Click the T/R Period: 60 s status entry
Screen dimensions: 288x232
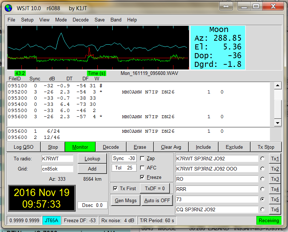point(157,220)
